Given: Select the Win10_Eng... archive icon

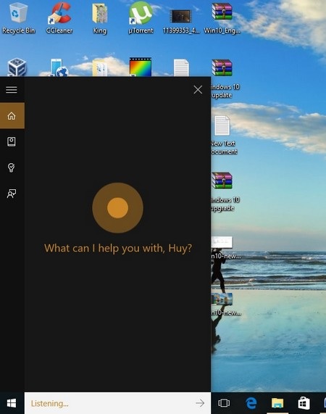Looking at the screenshot, I should [222, 18].
